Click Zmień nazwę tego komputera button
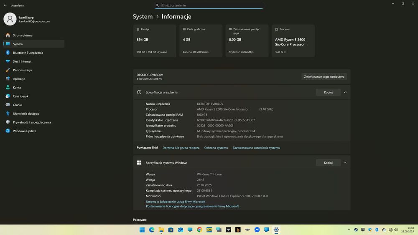Image resolution: width=418 pixels, height=235 pixels. (324, 77)
